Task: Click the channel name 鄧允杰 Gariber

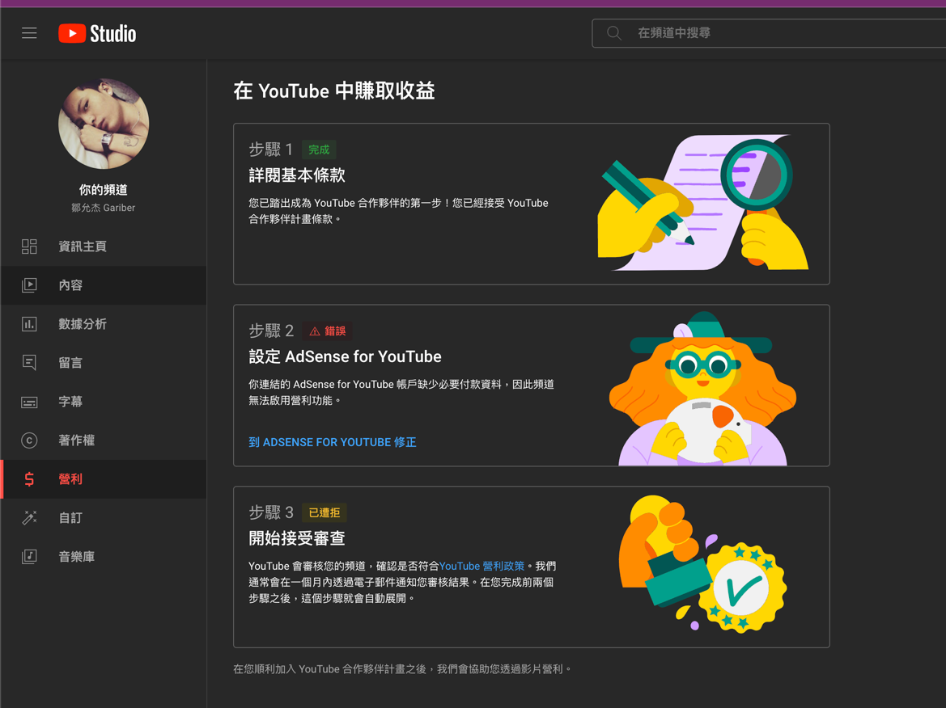Action: click(103, 208)
